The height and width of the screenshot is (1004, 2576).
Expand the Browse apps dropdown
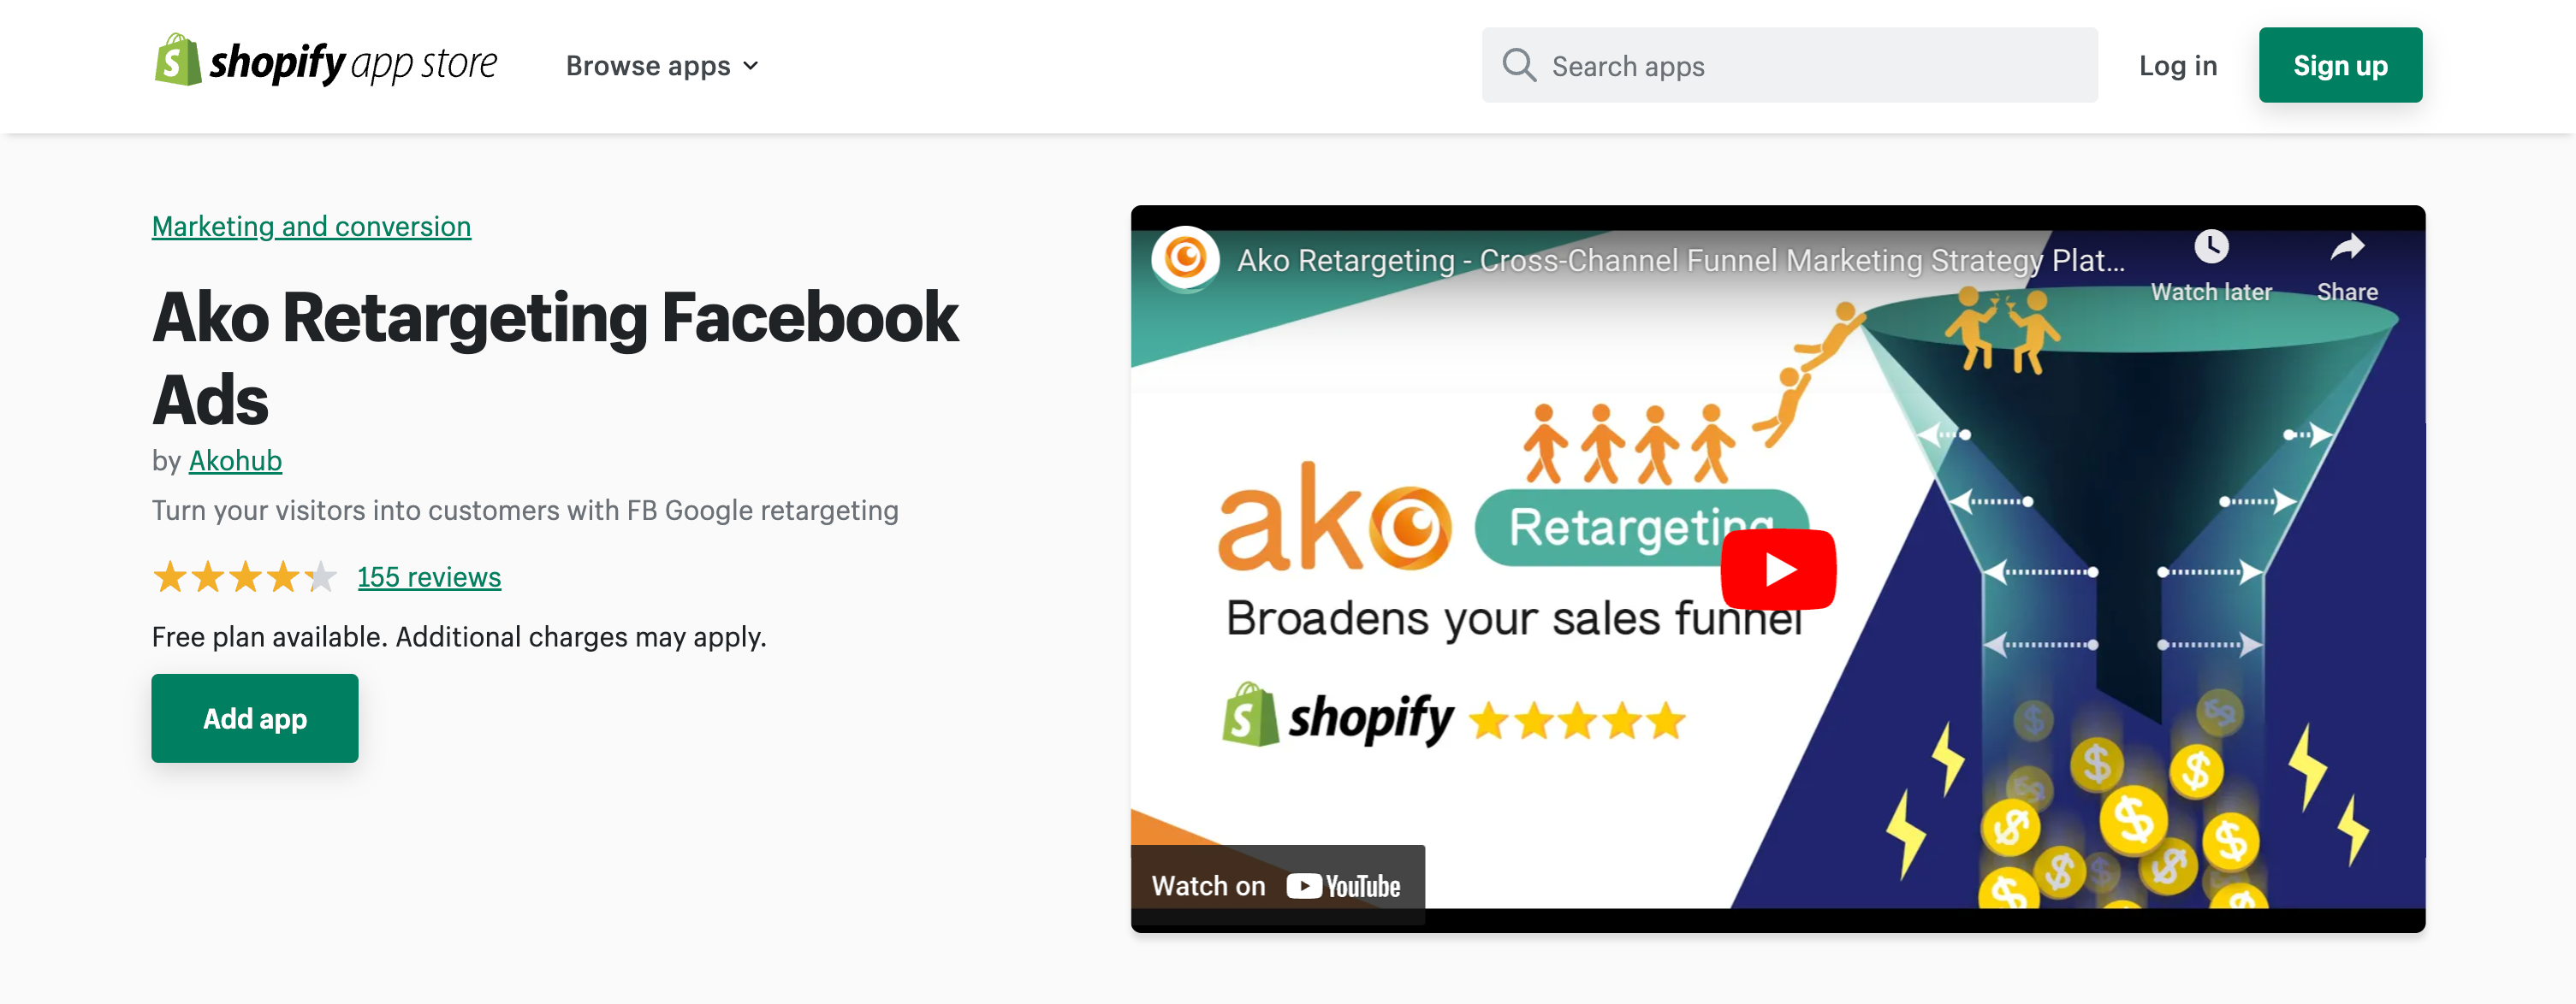click(662, 66)
